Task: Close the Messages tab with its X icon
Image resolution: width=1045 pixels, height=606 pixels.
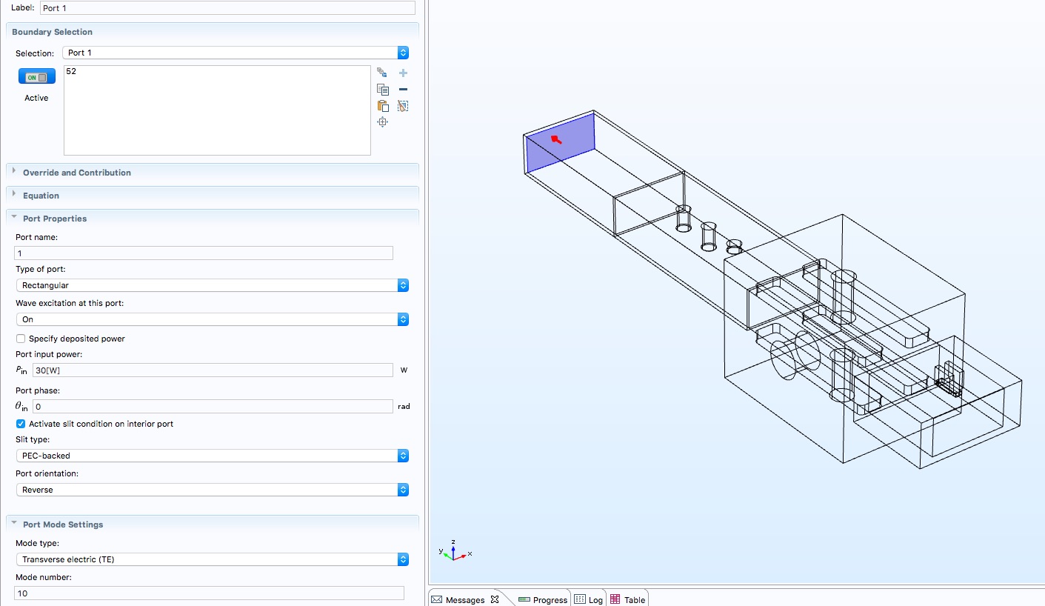Action: (x=495, y=599)
